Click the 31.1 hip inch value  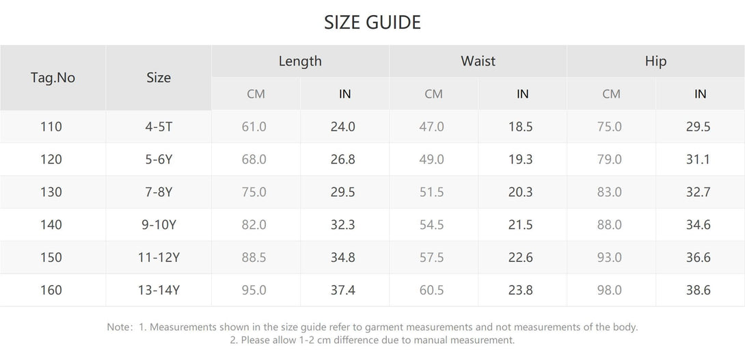click(698, 159)
